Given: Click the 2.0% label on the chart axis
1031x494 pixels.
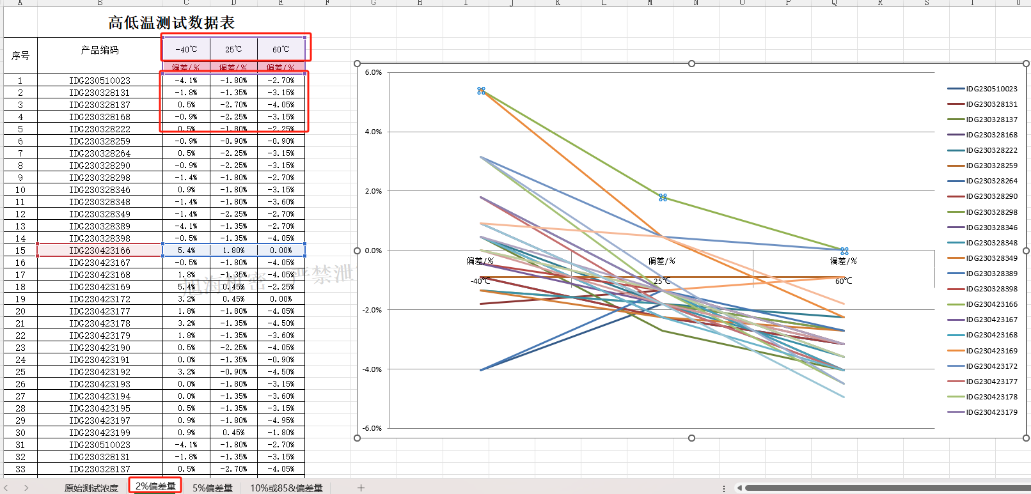Looking at the screenshot, I should (x=374, y=191).
